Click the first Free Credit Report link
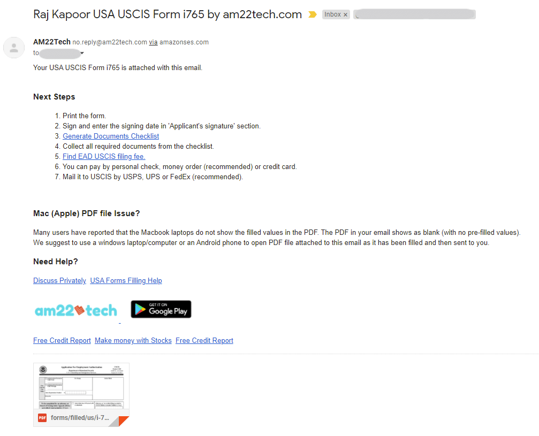539x436 pixels. click(62, 341)
